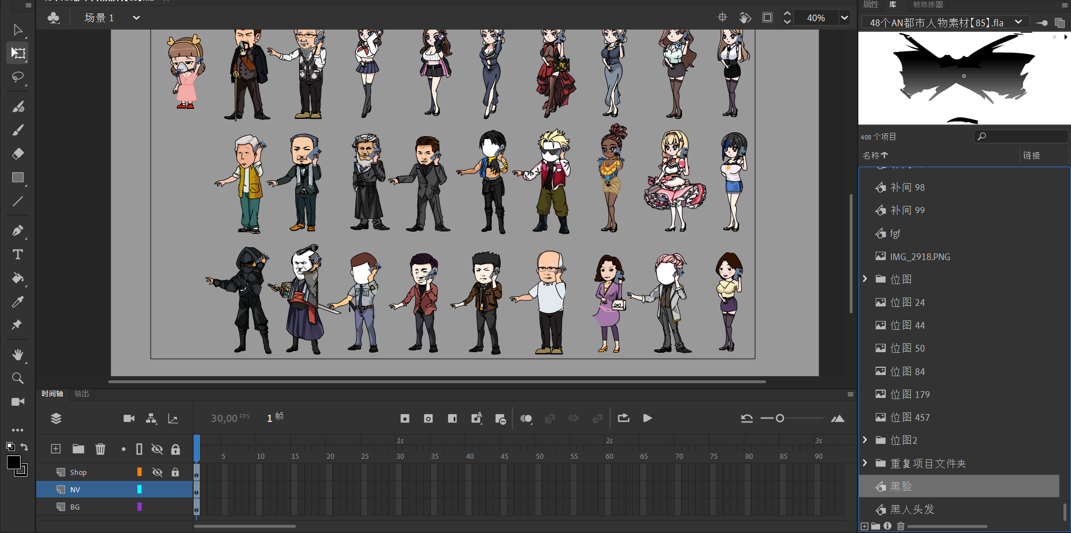Select the Eraser tool
Viewport: 1071px width, 533px height.
pyautogui.click(x=18, y=153)
